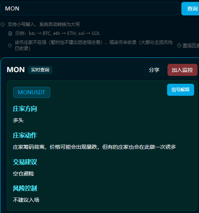Click the 庄家动作 heading
Viewport: 199px width, 213px height.
coord(25,136)
